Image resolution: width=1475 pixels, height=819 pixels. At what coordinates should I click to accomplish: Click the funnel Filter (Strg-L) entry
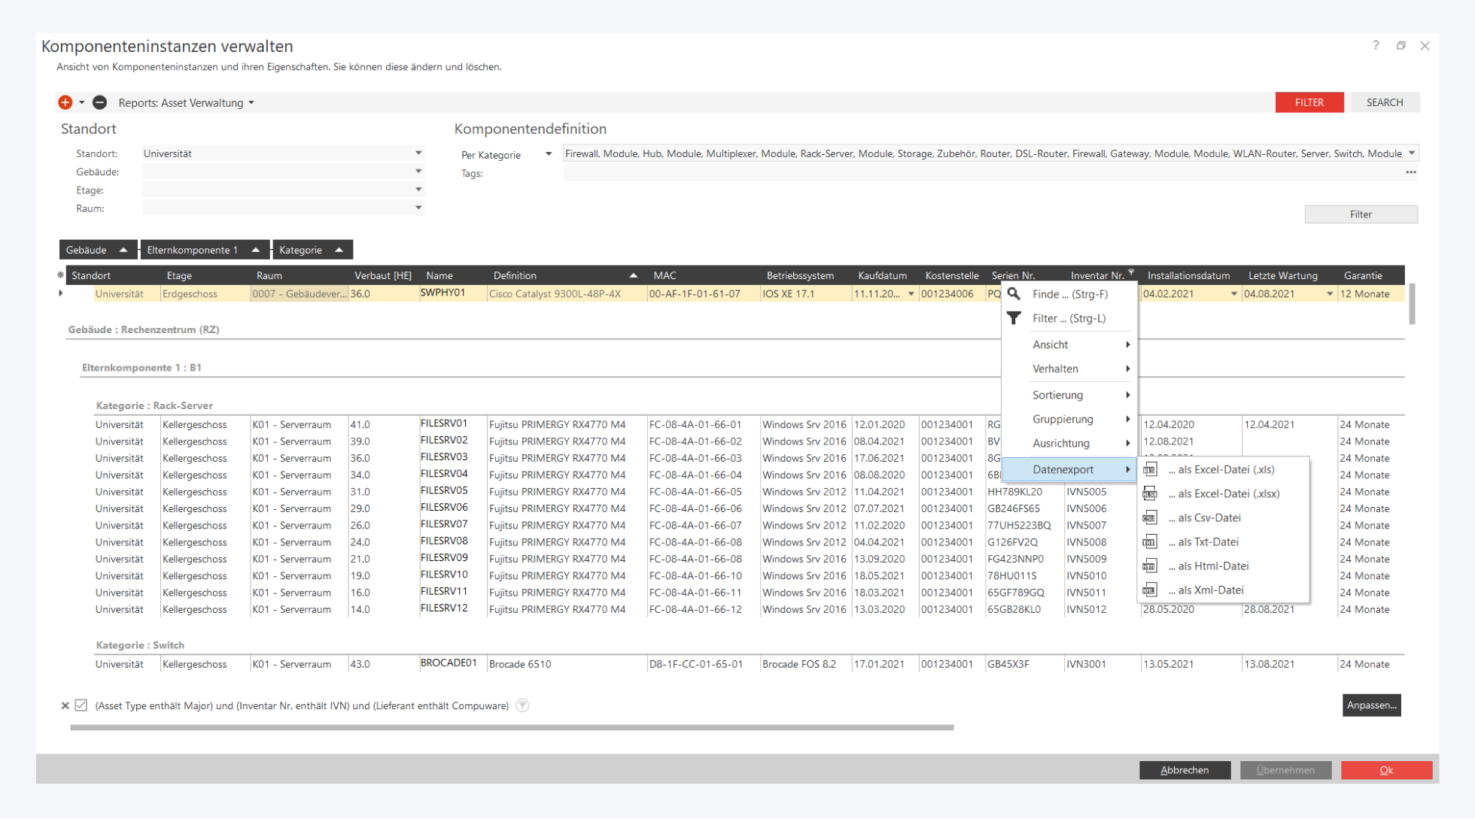pos(1068,318)
